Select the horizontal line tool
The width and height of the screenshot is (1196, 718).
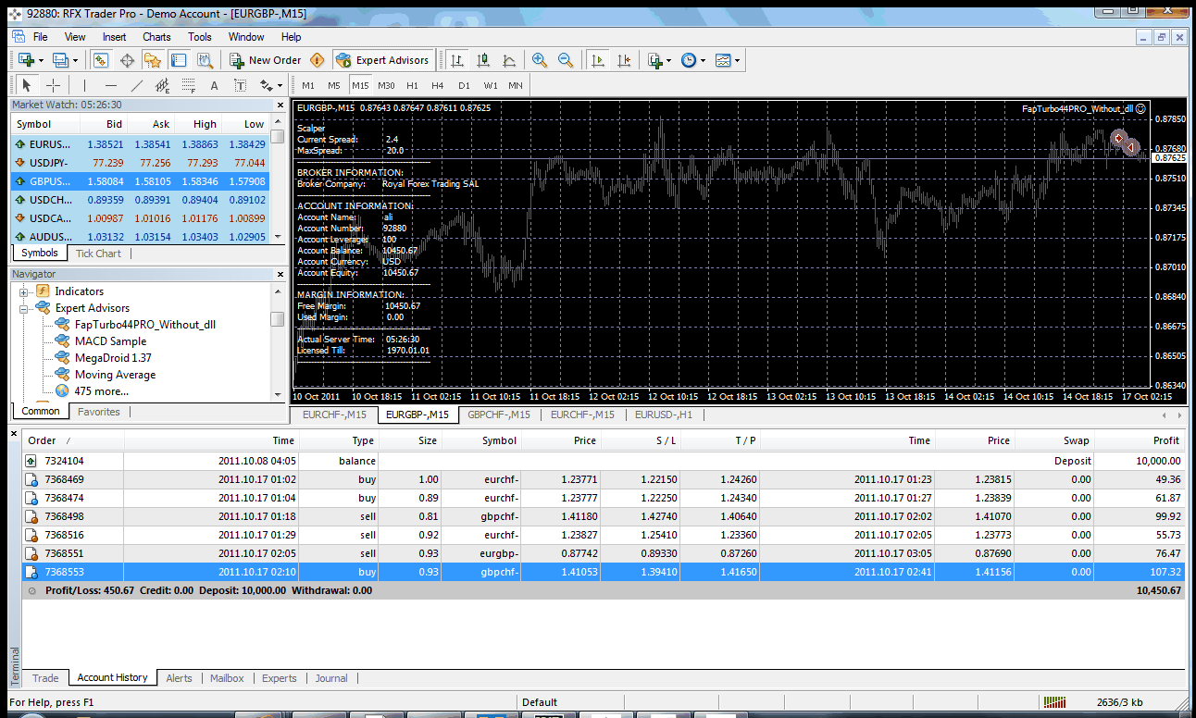coord(111,85)
